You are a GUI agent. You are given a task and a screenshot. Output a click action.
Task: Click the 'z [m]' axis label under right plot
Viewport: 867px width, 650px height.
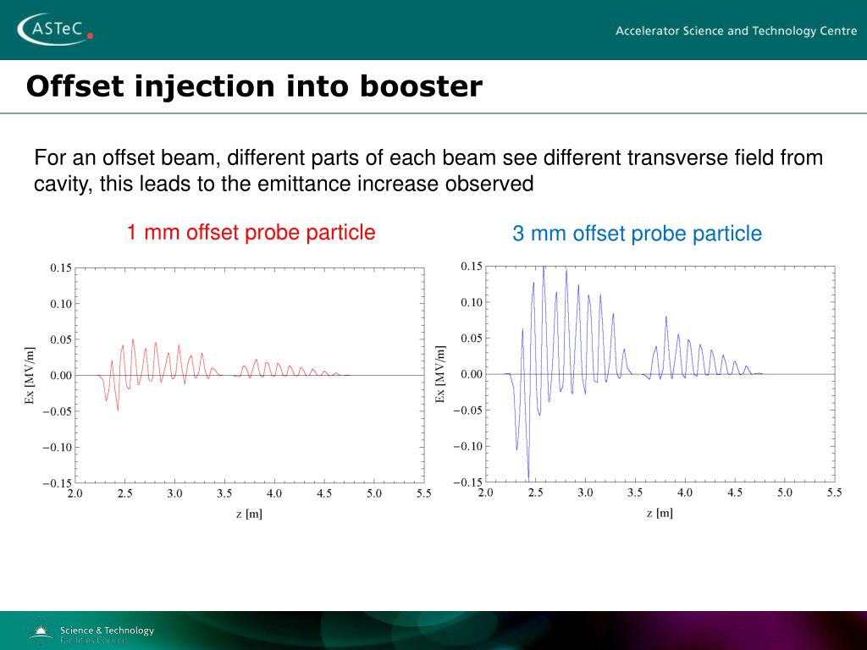(660, 514)
